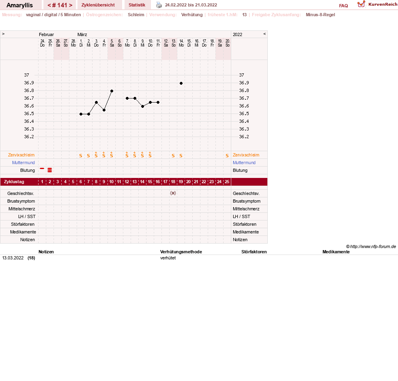The image size is (398, 381).
Task: Click the 'Minus-8-Regel' setting value
Action: (321, 15)
